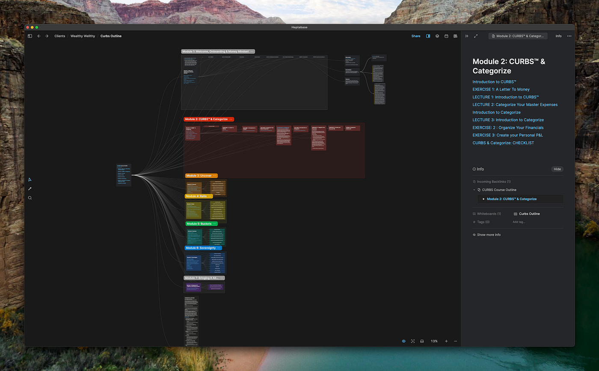Select the arrow connector tool

(30, 188)
